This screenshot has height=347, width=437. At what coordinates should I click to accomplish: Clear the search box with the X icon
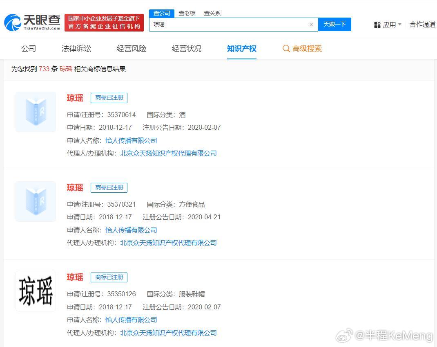point(311,25)
